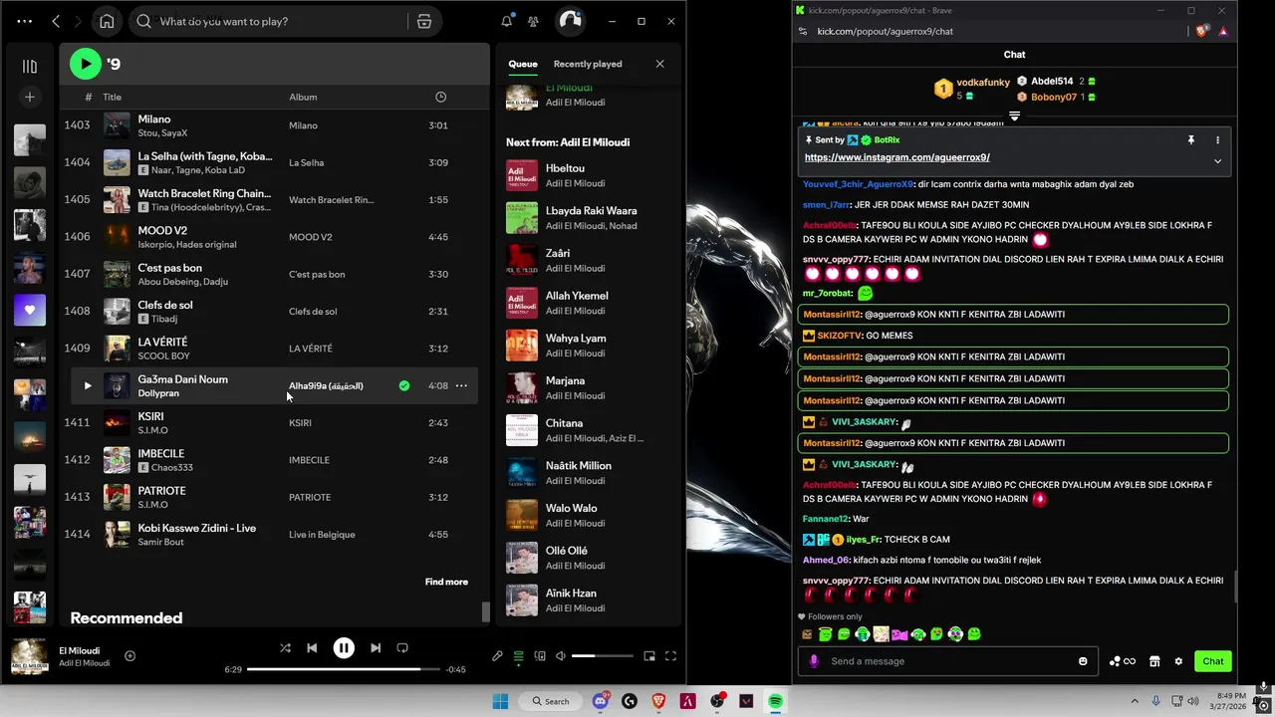Viewport: 1275px width, 717px height.
Task: Open the miniplayer
Action: (x=649, y=656)
